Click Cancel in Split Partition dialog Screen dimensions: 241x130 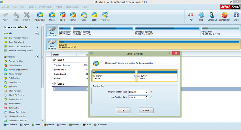pos(146,110)
